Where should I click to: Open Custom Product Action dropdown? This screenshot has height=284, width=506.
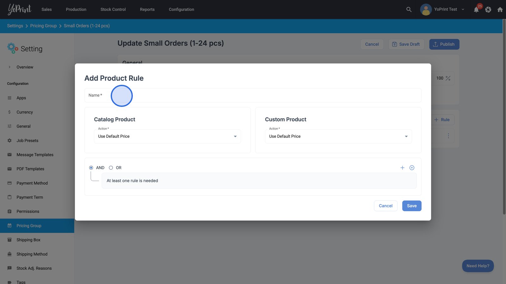338,136
